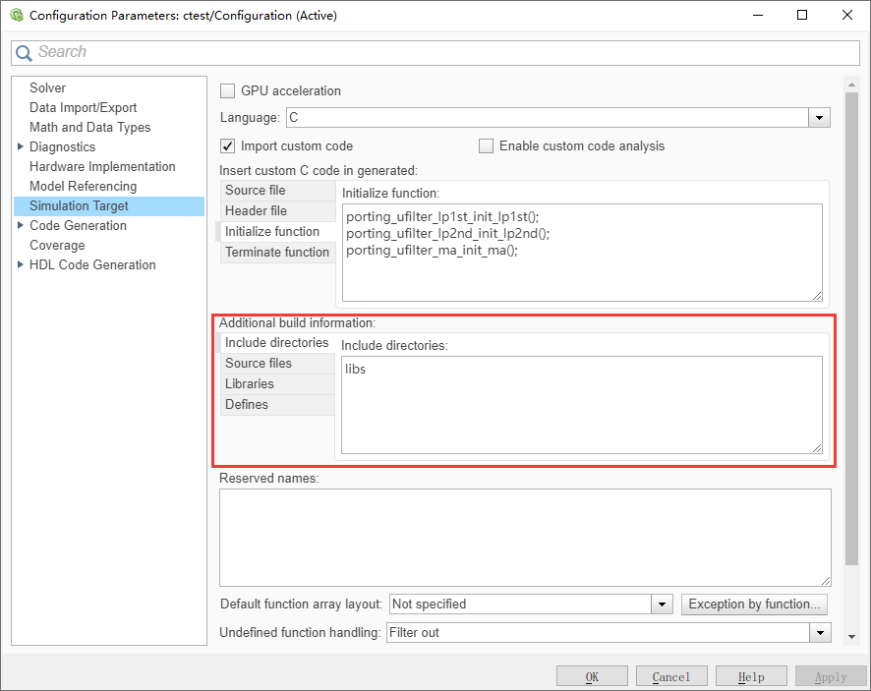Open the Language dropdown
Viewport: 871px width, 691px height.
(x=819, y=118)
